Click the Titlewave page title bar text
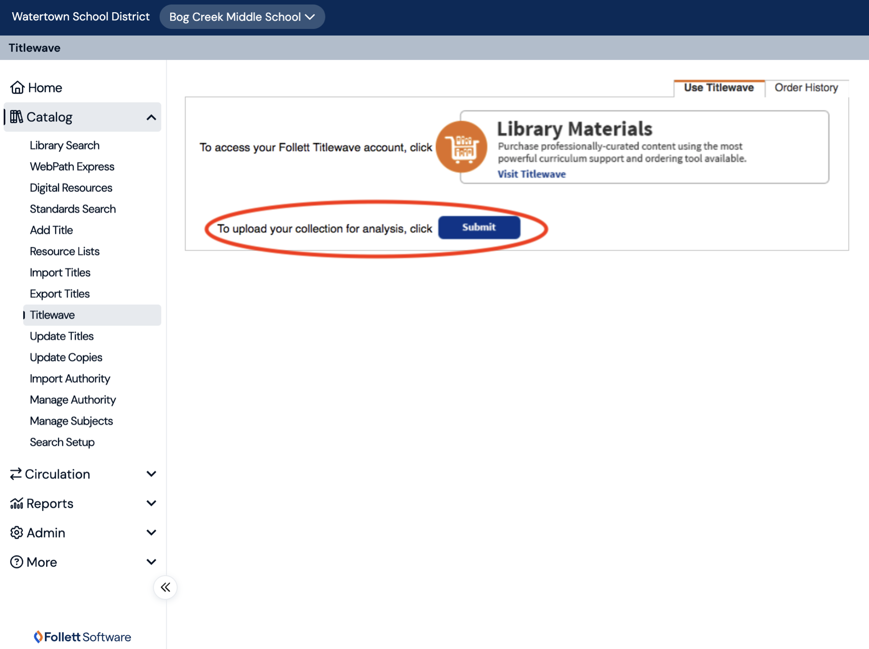The image size is (869, 649). pyautogui.click(x=34, y=48)
